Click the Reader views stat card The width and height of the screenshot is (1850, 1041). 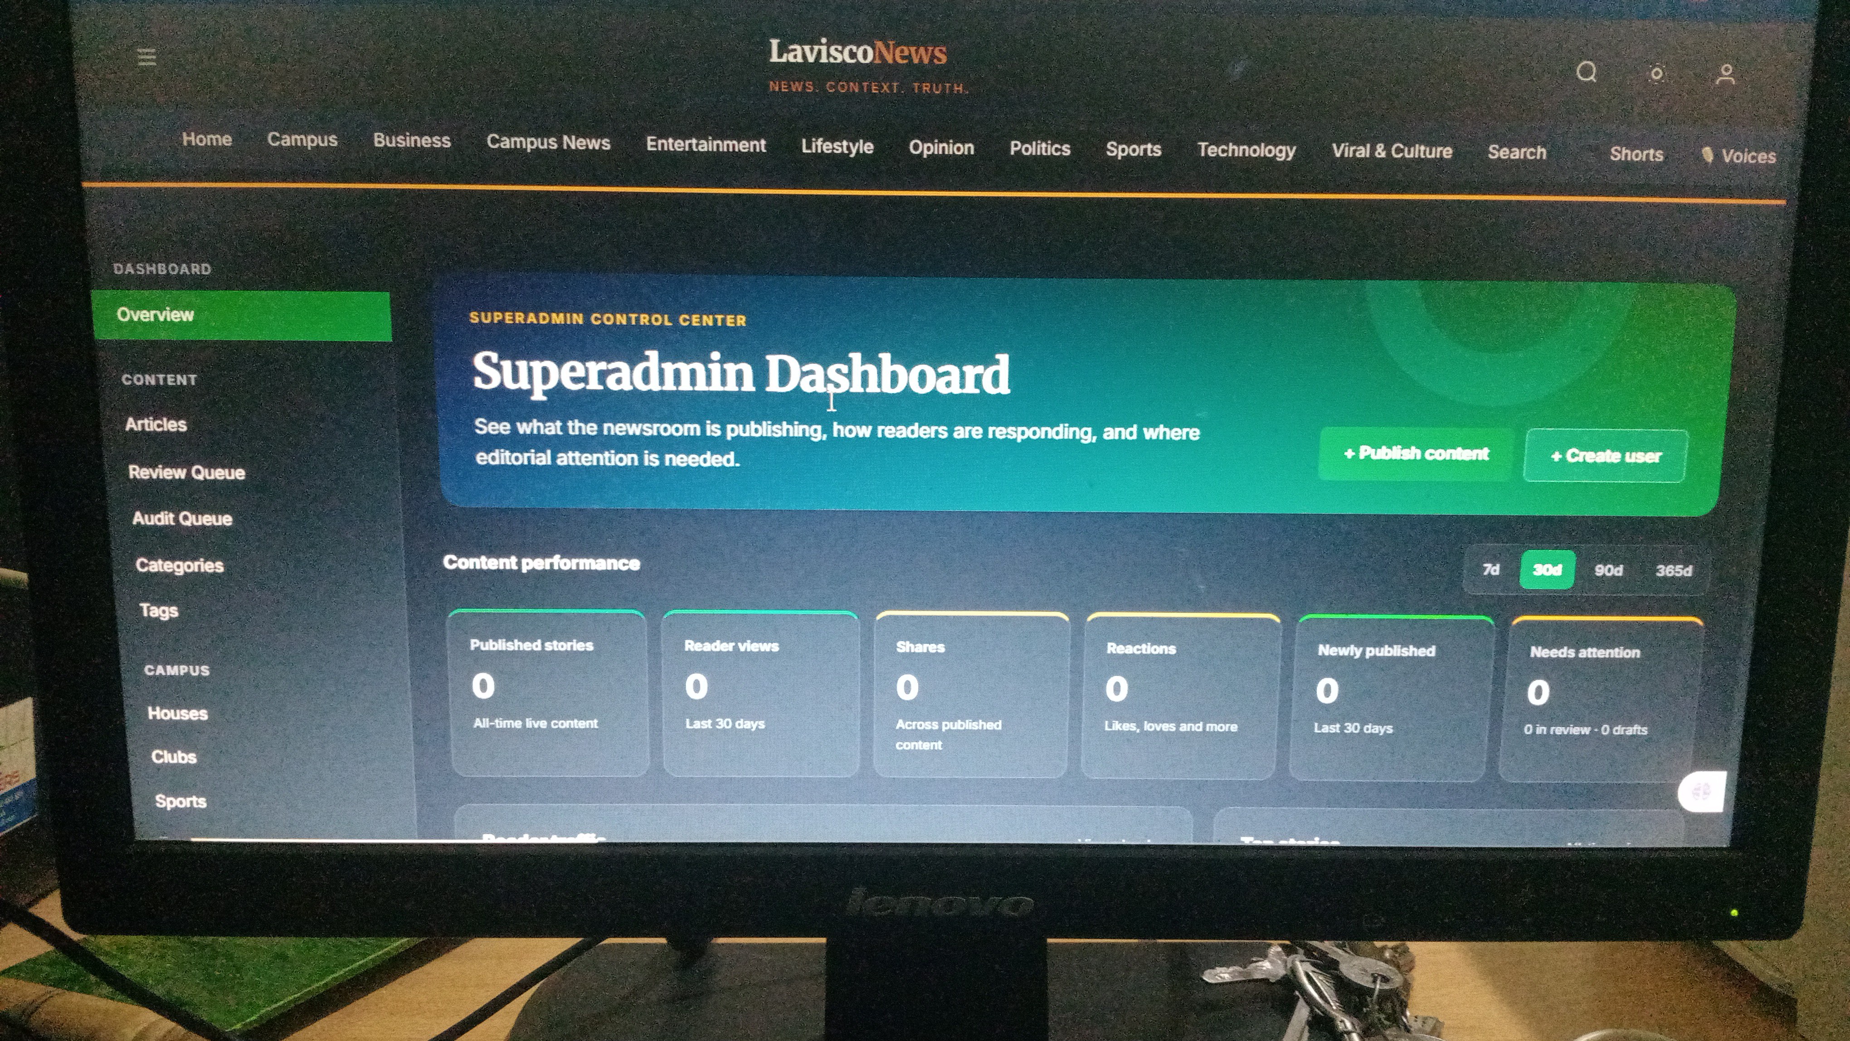tap(760, 694)
